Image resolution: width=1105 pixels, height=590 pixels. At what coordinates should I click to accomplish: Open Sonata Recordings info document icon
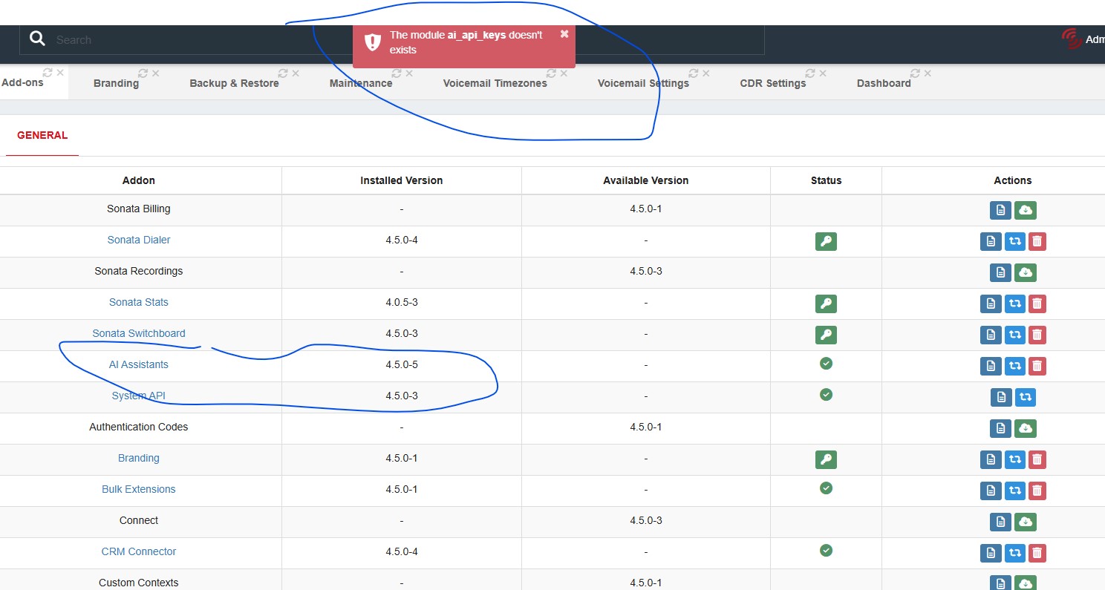coord(1000,272)
